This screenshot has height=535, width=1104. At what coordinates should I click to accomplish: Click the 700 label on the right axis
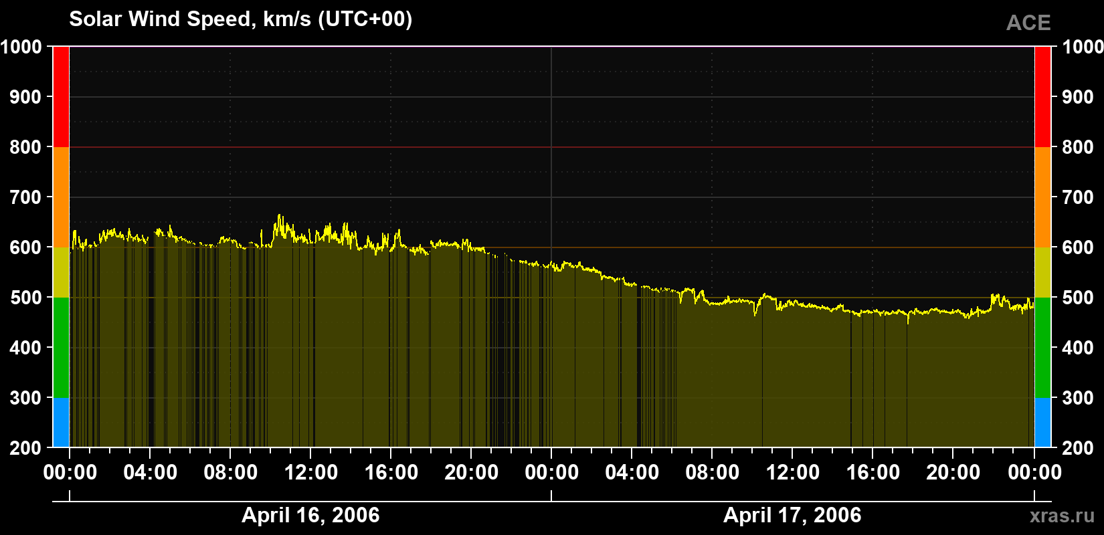coord(1079,197)
